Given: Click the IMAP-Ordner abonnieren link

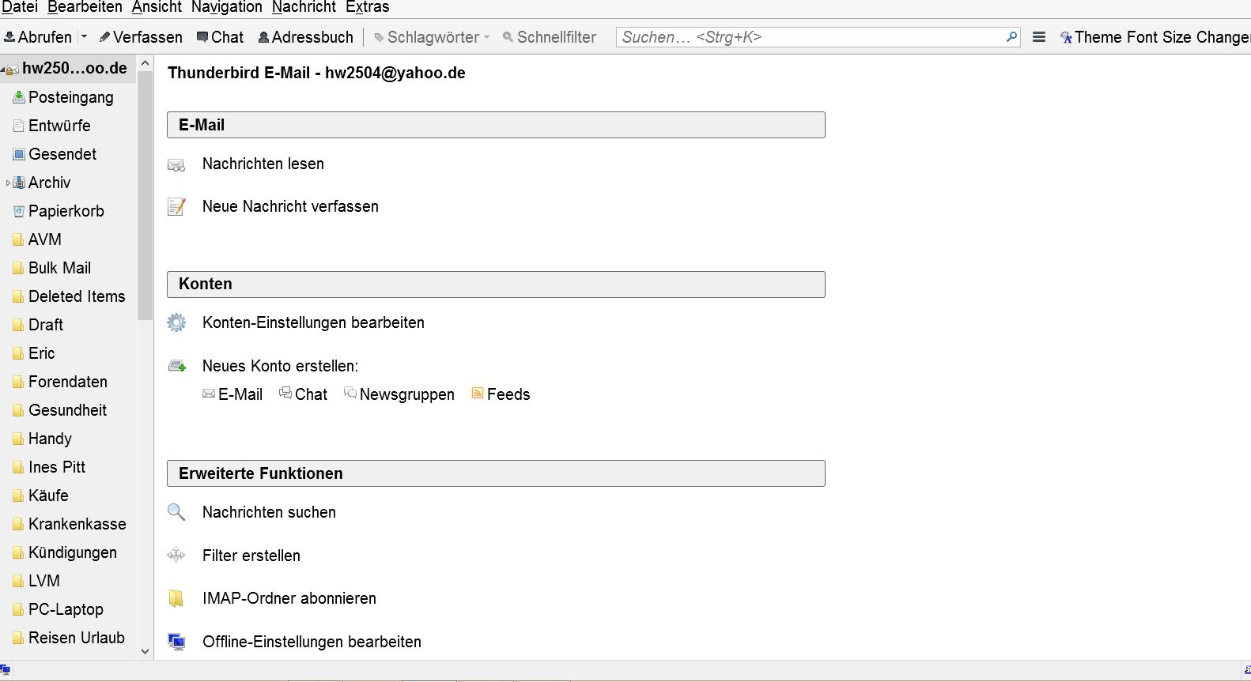Looking at the screenshot, I should point(289,598).
